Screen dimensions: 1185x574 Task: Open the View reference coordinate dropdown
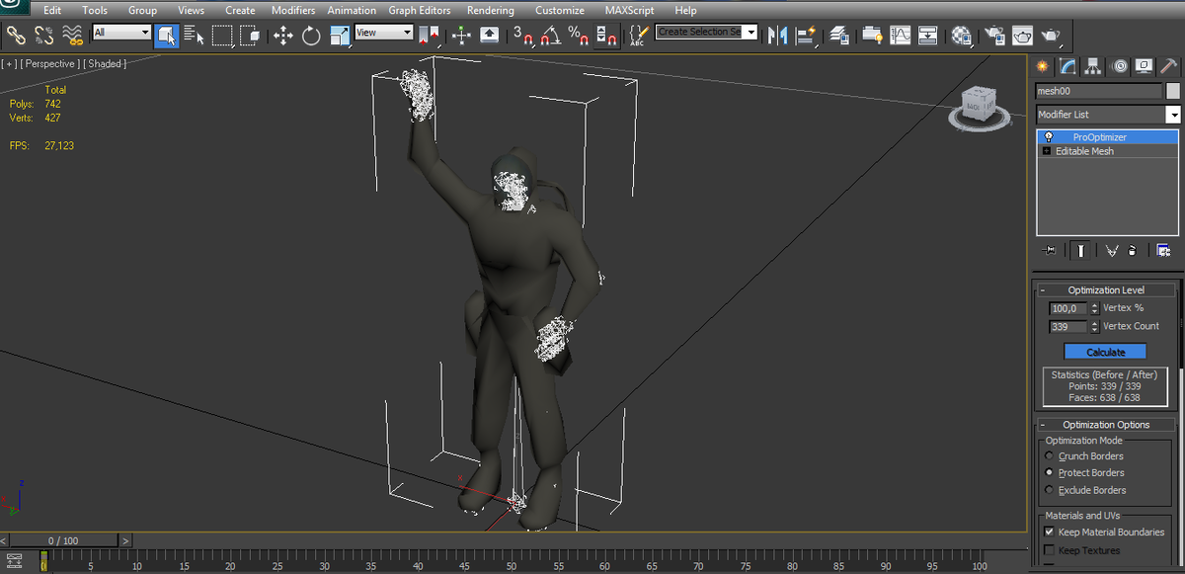(384, 33)
